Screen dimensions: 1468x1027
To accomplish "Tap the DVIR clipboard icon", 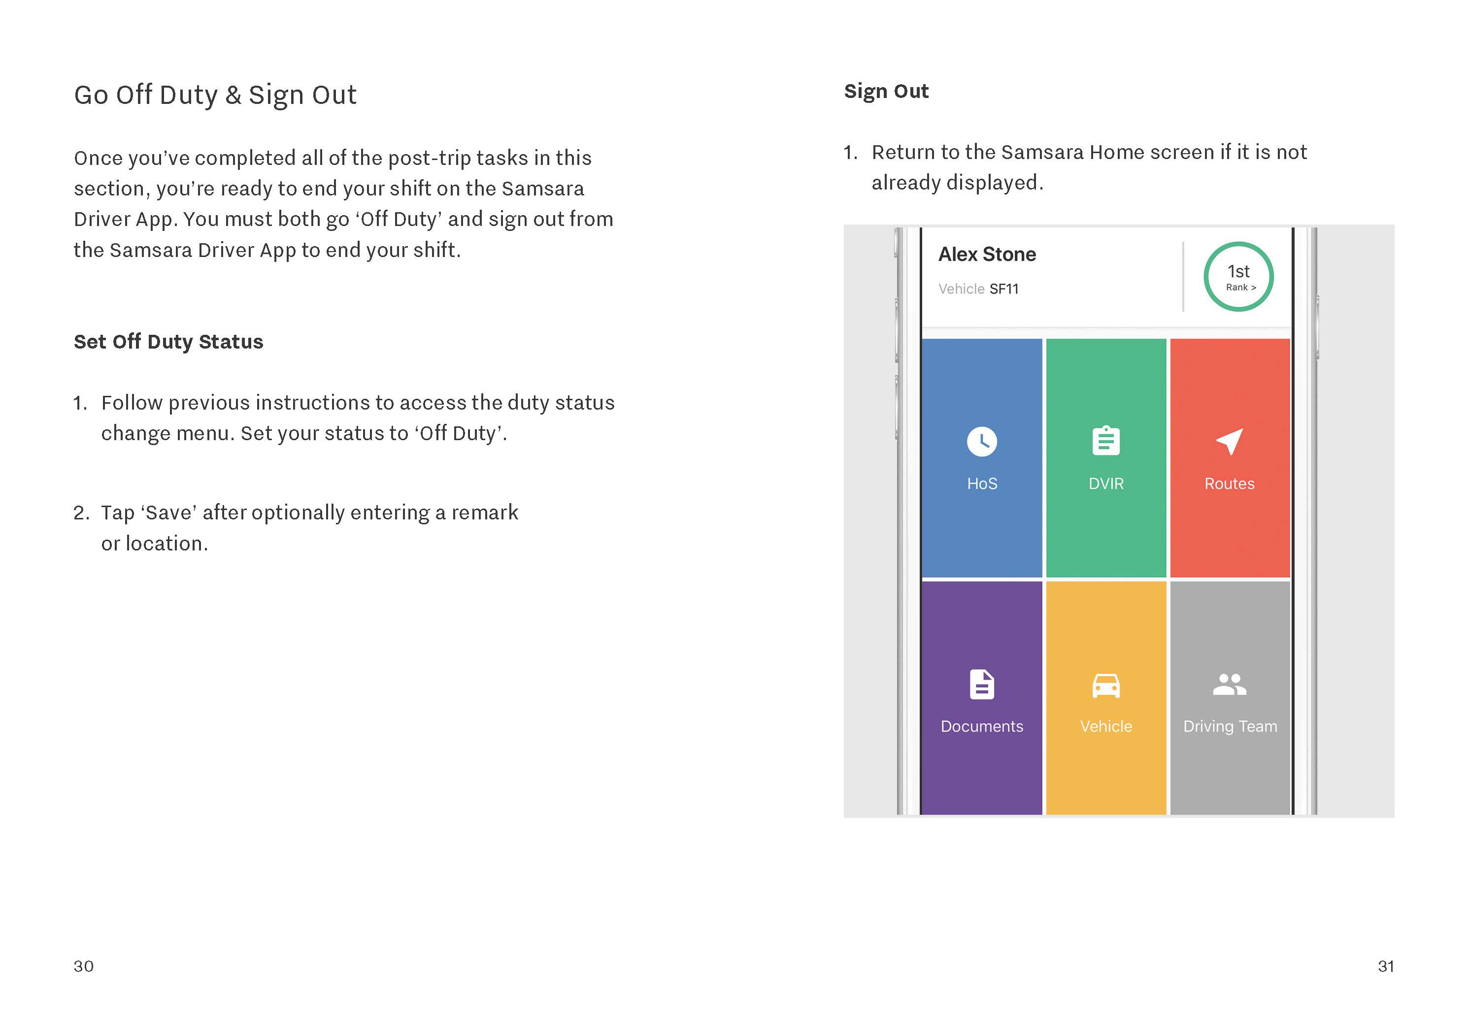I will pos(1105,441).
